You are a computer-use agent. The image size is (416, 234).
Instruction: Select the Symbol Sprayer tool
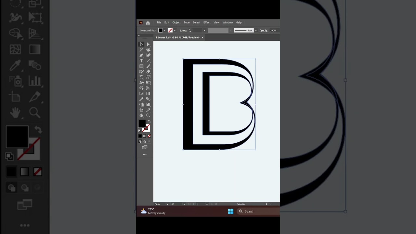point(141,105)
